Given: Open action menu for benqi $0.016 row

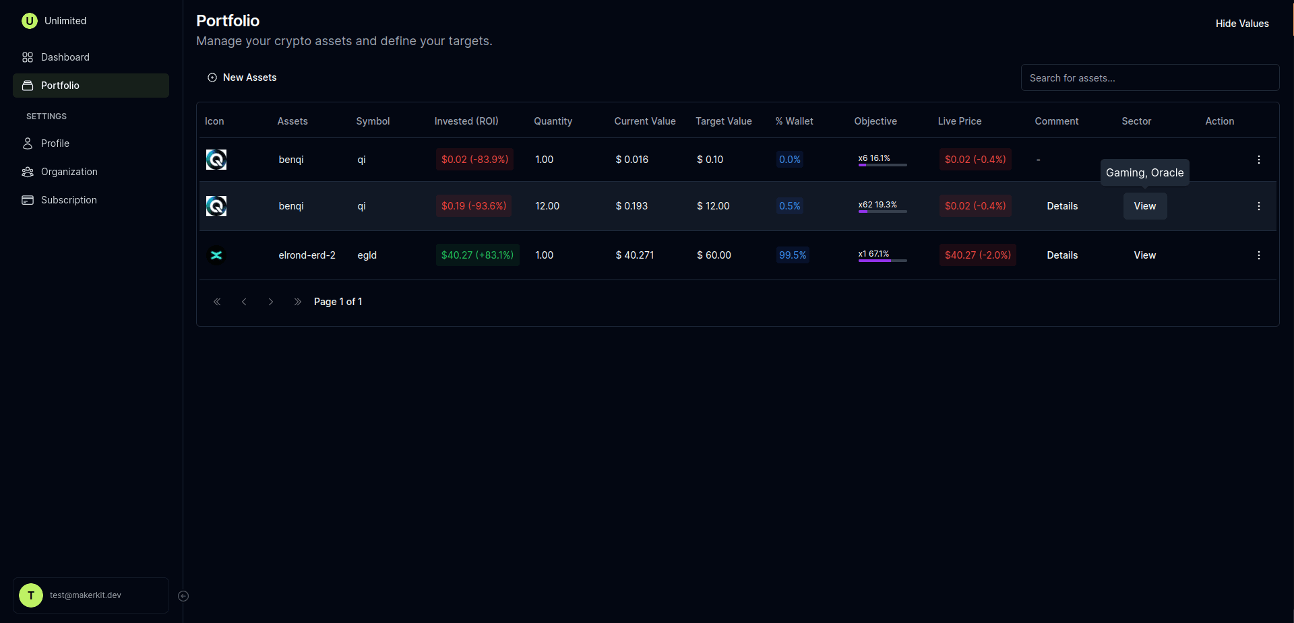Looking at the screenshot, I should click(x=1258, y=160).
